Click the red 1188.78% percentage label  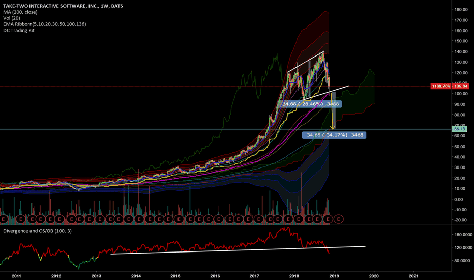[x=441, y=86]
